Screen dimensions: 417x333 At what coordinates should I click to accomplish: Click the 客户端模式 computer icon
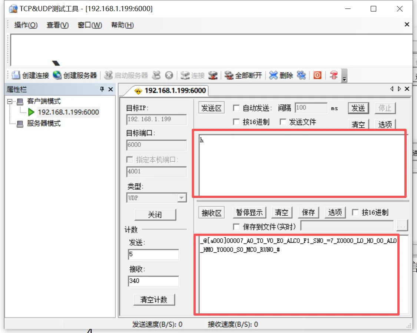coord(20,101)
